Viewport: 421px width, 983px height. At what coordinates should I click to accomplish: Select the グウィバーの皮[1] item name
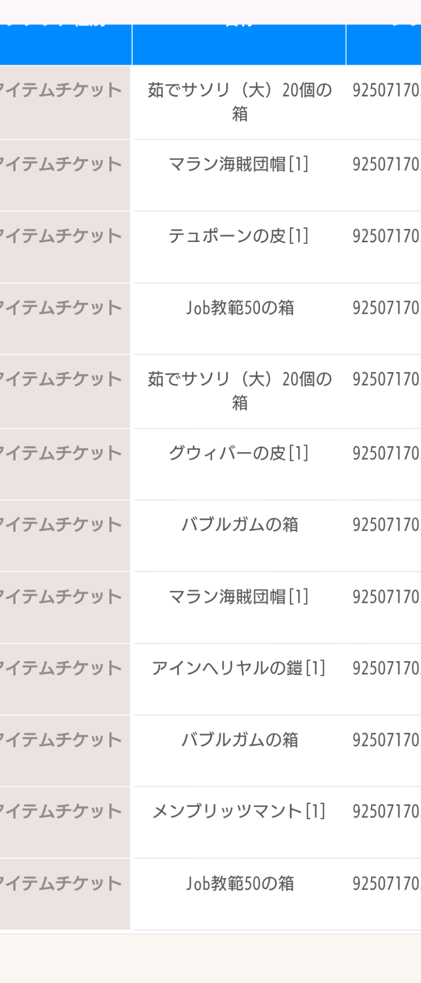[x=239, y=453]
